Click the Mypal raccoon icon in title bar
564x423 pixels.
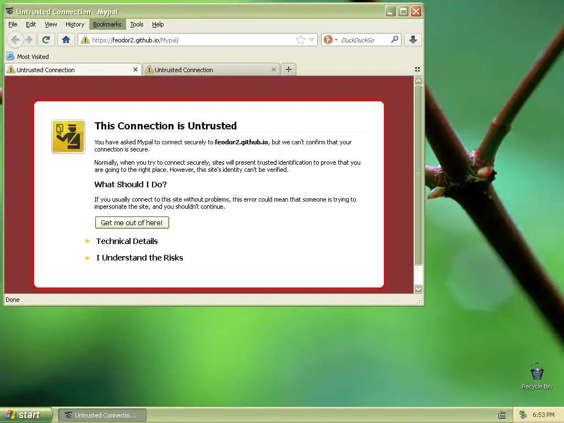[x=10, y=11]
